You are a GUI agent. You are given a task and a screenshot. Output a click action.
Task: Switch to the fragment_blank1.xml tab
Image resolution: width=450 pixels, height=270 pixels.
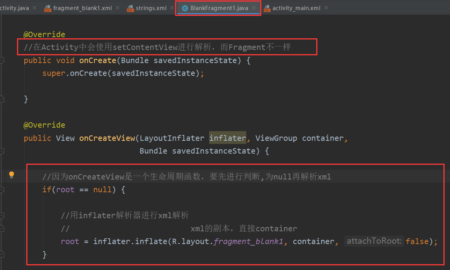coord(82,8)
